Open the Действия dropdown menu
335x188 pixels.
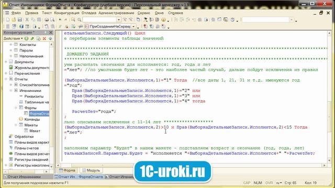pos(13,39)
